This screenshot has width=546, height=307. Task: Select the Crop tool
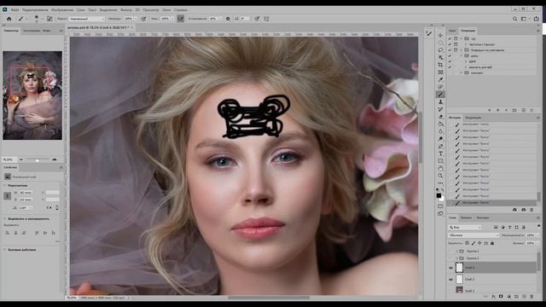click(440, 65)
